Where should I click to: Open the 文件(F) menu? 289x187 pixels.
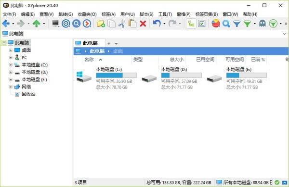pyautogui.click(x=9, y=14)
